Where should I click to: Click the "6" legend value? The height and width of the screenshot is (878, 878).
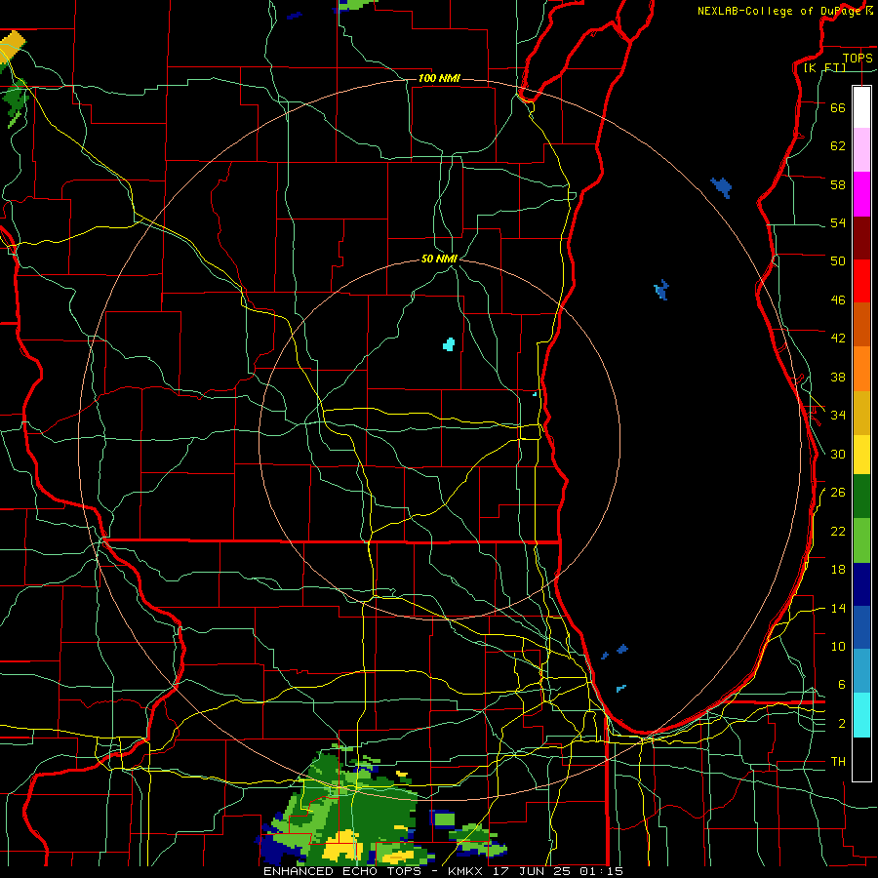click(x=841, y=684)
